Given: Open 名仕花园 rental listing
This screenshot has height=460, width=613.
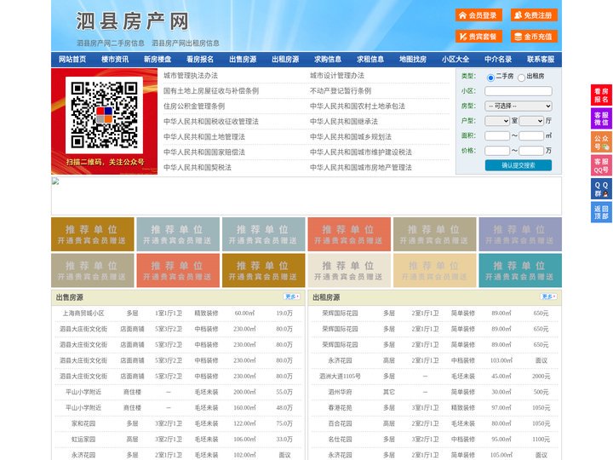Looking at the screenshot, I should pos(340,440).
